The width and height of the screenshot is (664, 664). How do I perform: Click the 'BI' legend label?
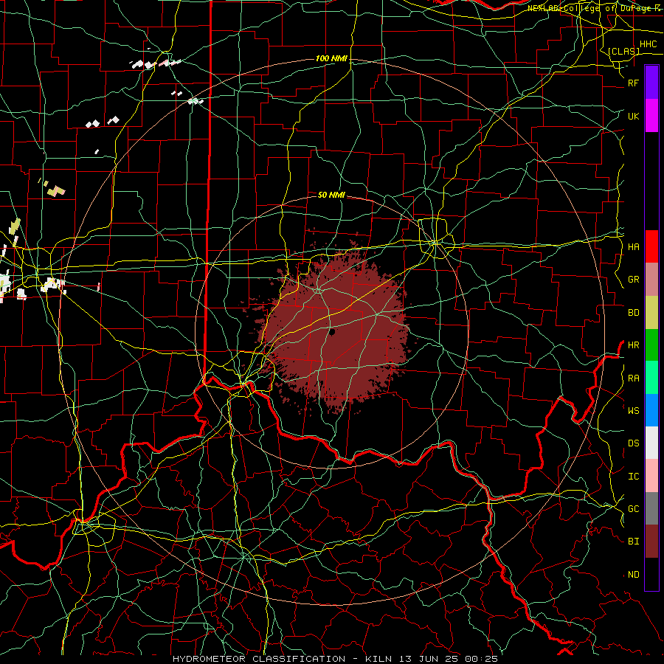click(x=633, y=542)
